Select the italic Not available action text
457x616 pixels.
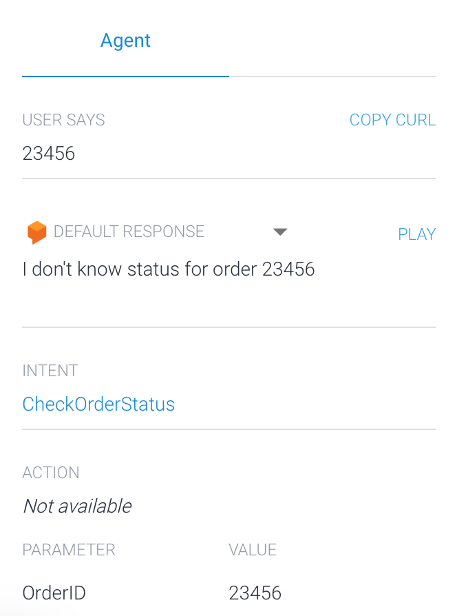pyautogui.click(x=78, y=506)
